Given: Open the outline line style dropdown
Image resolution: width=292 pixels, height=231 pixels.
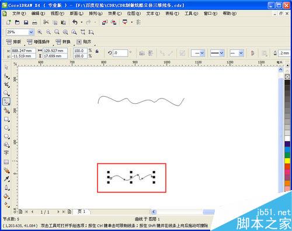Looking at the screenshot, I should (221, 53).
